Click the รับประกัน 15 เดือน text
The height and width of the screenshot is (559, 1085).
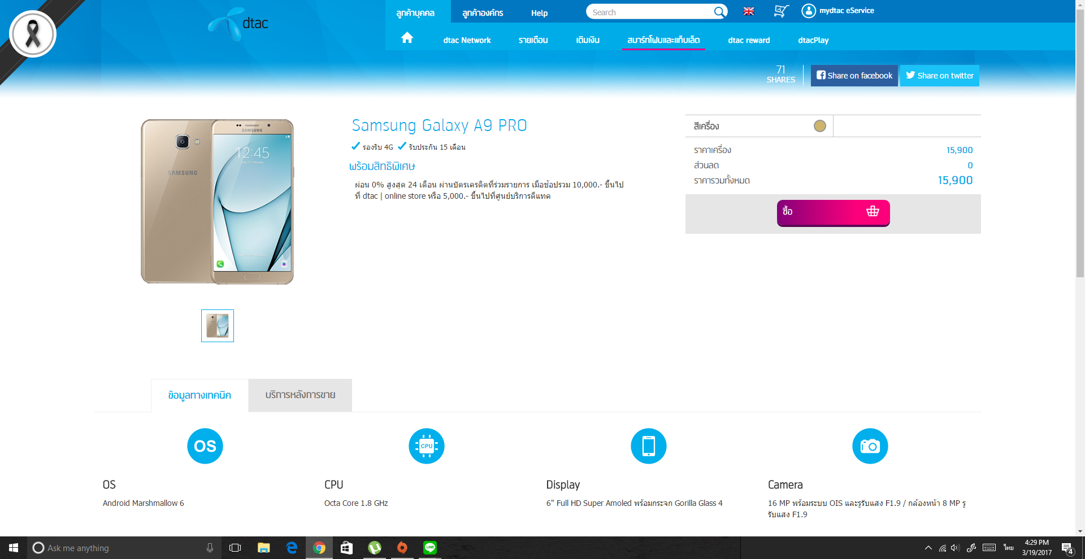point(432,147)
